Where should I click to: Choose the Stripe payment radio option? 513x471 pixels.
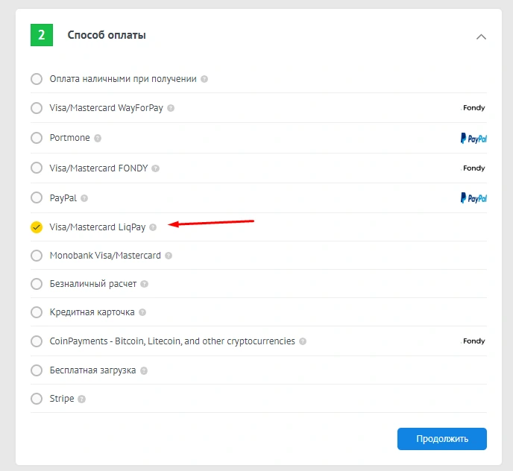[37, 399]
